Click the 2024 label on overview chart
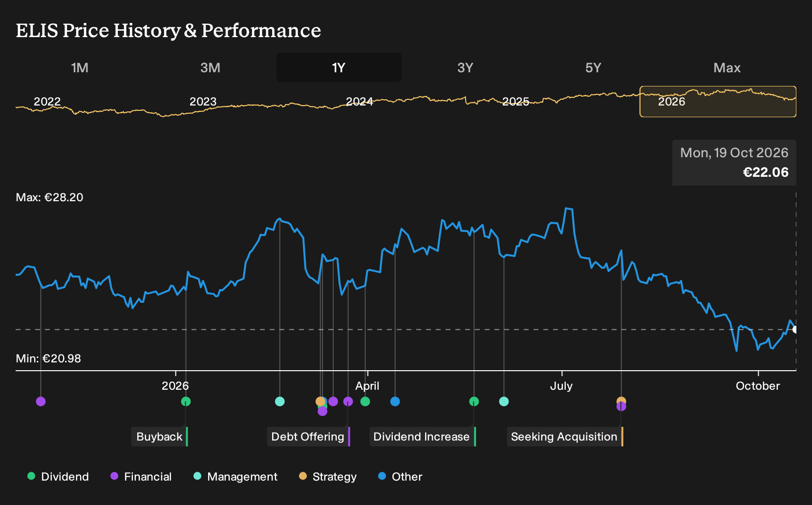Image resolution: width=812 pixels, height=505 pixels. click(359, 102)
